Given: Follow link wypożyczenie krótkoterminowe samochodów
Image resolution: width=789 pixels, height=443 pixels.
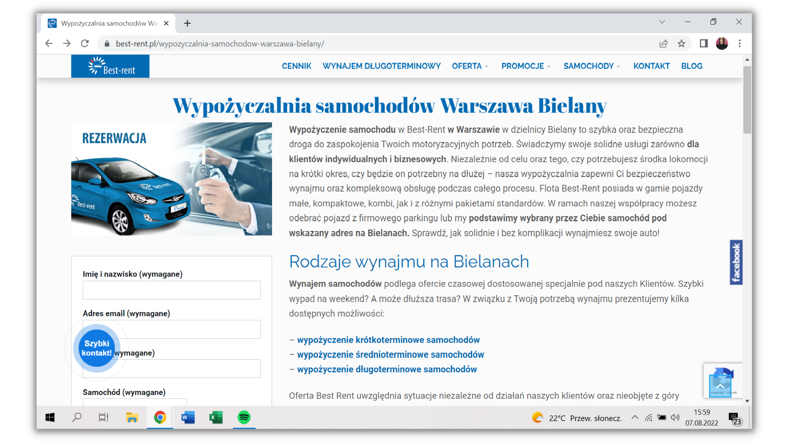Looking at the screenshot, I should (x=388, y=340).
